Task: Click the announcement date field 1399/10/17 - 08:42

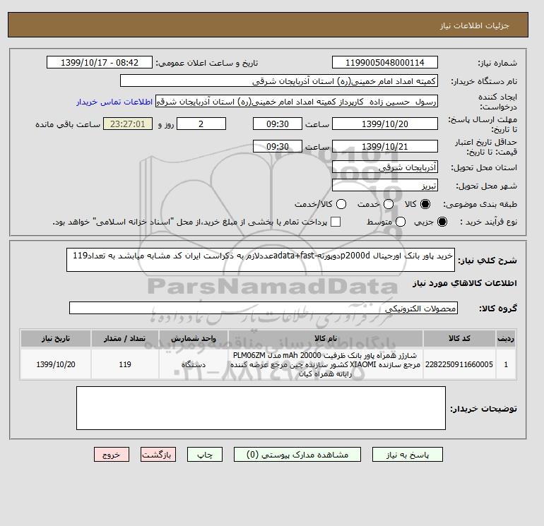Action: click(x=100, y=62)
